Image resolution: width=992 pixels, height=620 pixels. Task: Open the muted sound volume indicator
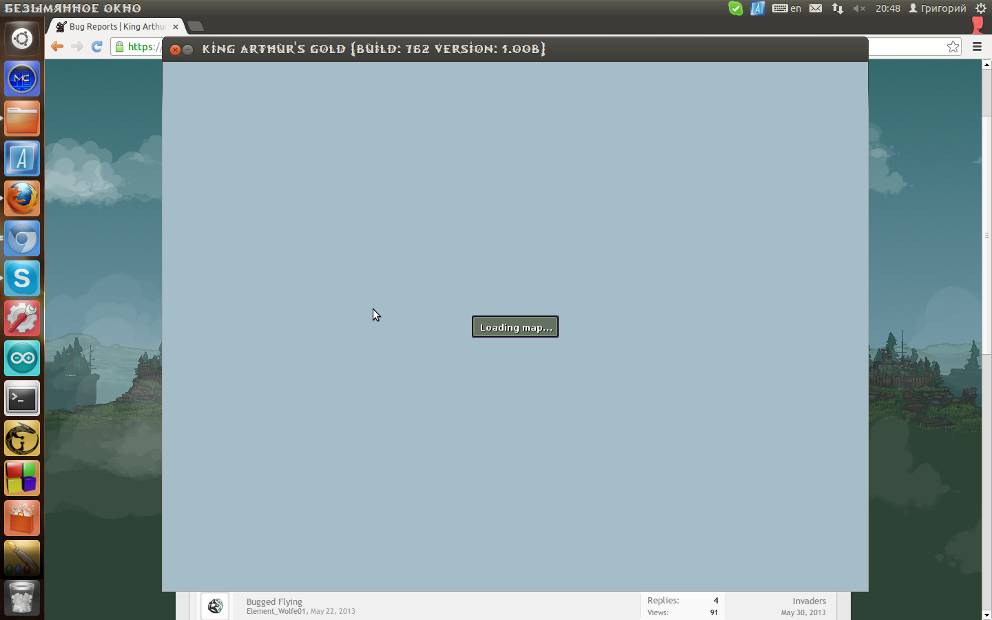pyautogui.click(x=859, y=8)
